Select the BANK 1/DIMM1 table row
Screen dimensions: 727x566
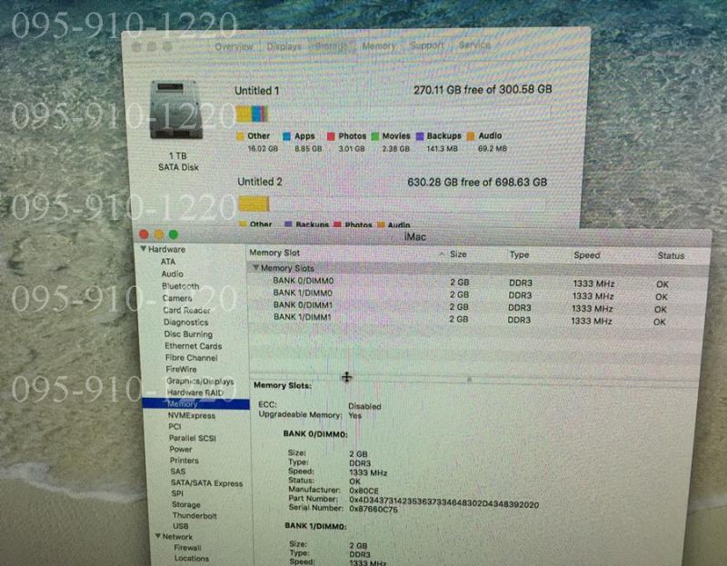tap(476, 319)
